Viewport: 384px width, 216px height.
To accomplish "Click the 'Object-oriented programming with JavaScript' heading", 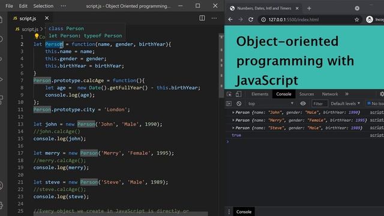I will click(x=295, y=61).
